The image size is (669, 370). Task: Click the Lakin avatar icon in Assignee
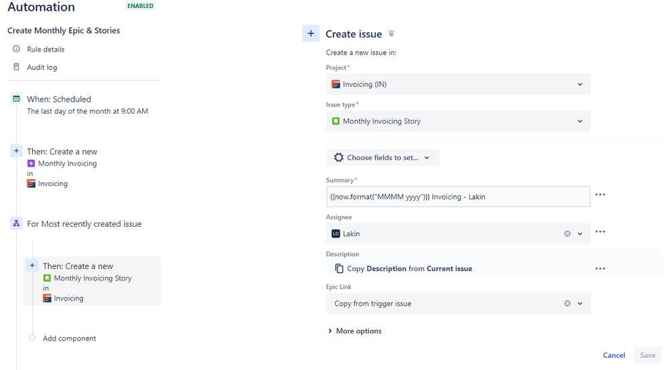[x=336, y=234]
